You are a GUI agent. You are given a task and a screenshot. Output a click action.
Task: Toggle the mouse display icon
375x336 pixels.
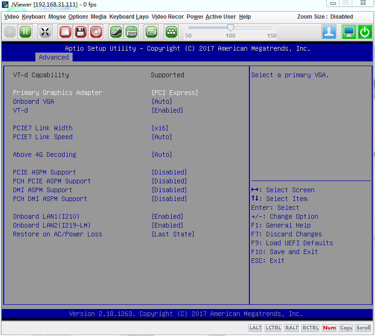(x=116, y=32)
